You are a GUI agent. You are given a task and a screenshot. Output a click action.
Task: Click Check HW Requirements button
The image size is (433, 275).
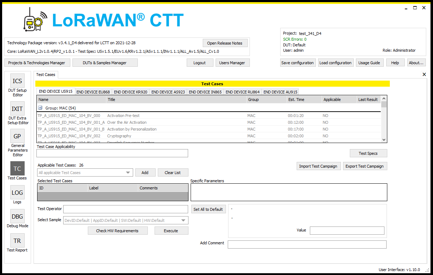[x=117, y=231]
